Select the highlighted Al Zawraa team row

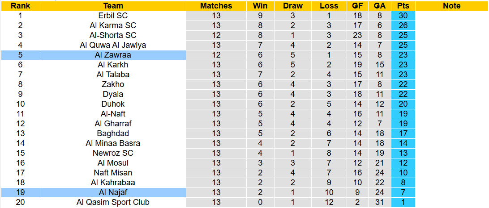pyautogui.click(x=113, y=55)
